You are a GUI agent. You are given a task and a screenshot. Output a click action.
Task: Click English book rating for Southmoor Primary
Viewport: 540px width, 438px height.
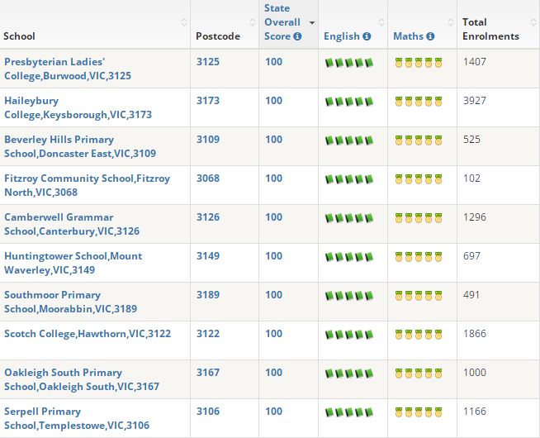click(349, 296)
